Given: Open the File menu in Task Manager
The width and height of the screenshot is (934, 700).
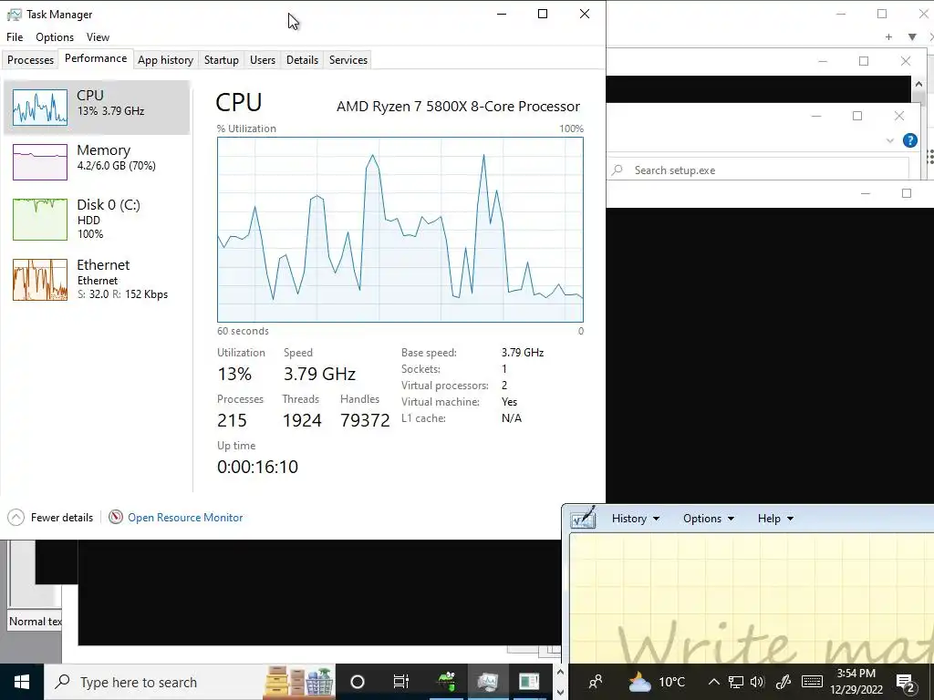Looking at the screenshot, I should (15, 36).
